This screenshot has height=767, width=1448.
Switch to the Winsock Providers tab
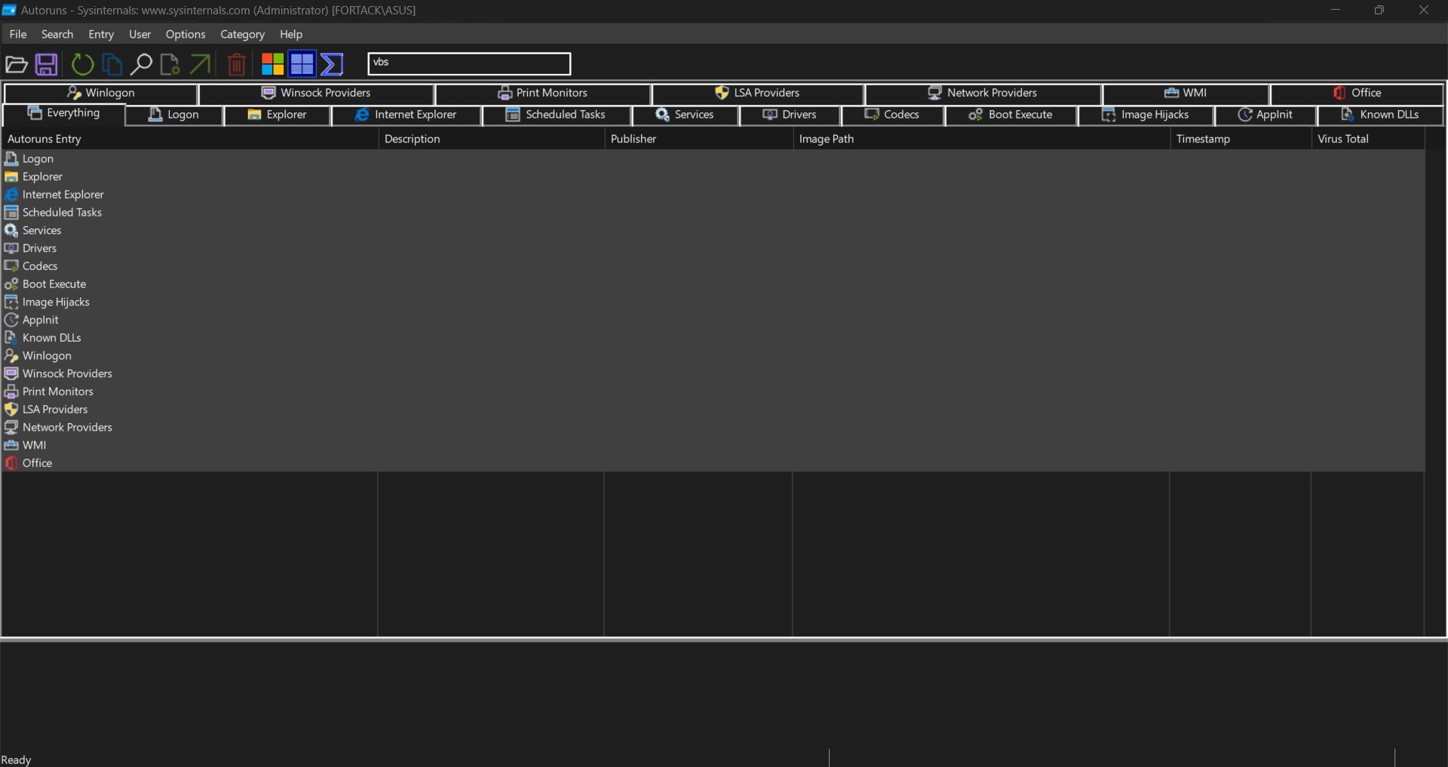coord(317,93)
